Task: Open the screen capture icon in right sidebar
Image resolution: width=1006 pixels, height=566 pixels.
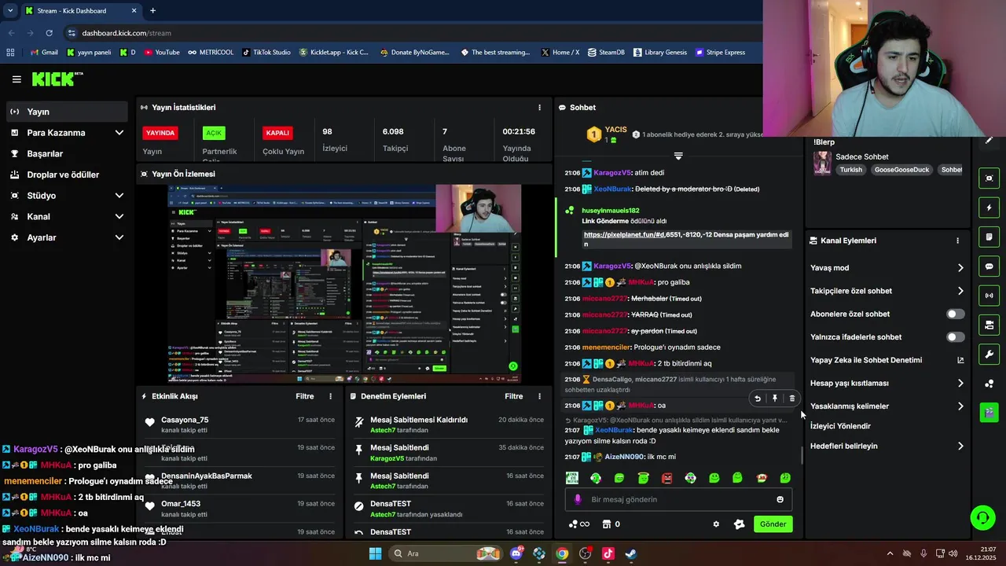Action: pos(989,178)
